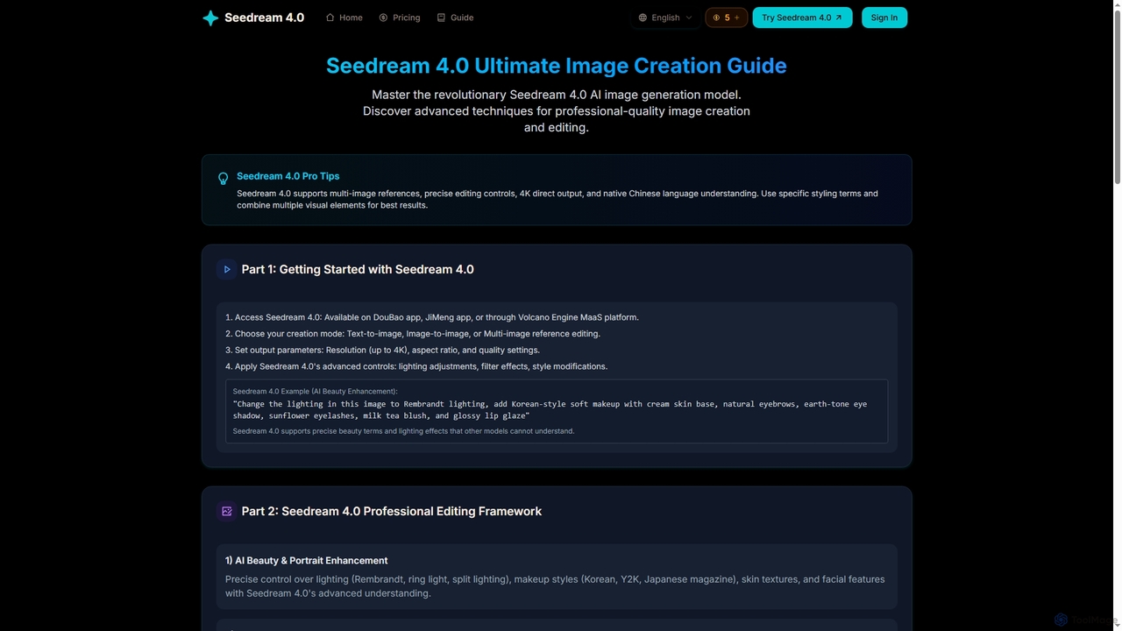Click the Seedream 4.0 brand name
The width and height of the screenshot is (1122, 631).
[x=264, y=18]
